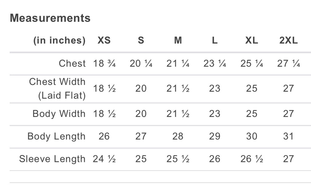This screenshot has height=193, width=311.
Task: Click the 2XL chest value 27 ¼
Action: pyautogui.click(x=289, y=64)
